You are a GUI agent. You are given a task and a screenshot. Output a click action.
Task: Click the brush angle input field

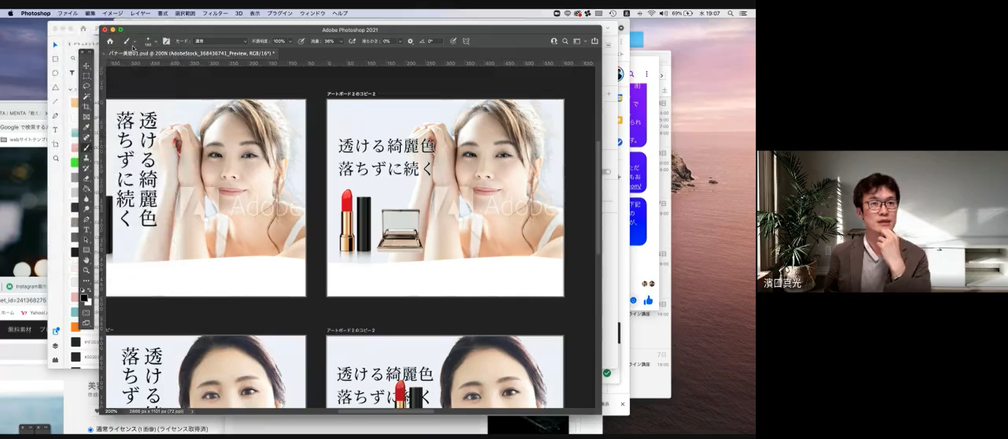pos(435,41)
